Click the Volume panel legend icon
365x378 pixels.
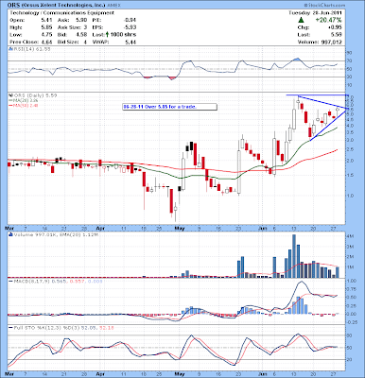click(10, 234)
